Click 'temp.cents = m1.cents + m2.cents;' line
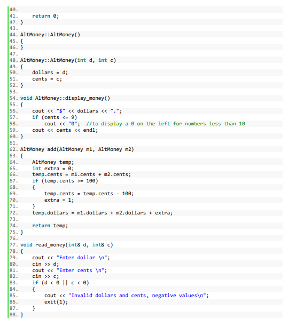 click(x=82, y=174)
